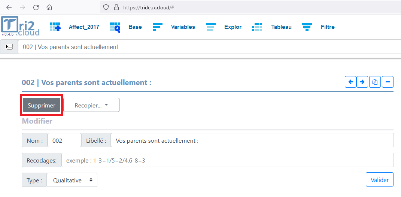
Task: Open the Base menu
Action: [135, 27]
